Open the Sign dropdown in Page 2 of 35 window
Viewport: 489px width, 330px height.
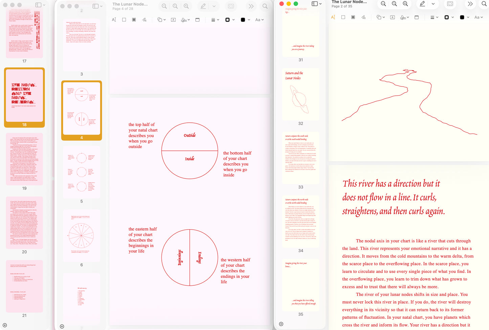click(404, 17)
